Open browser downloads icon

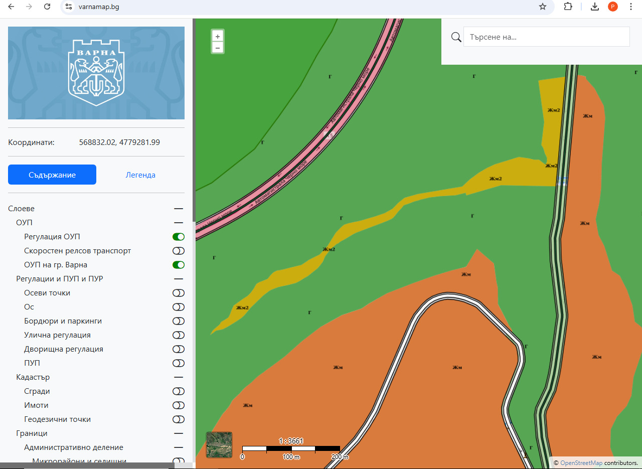click(594, 7)
